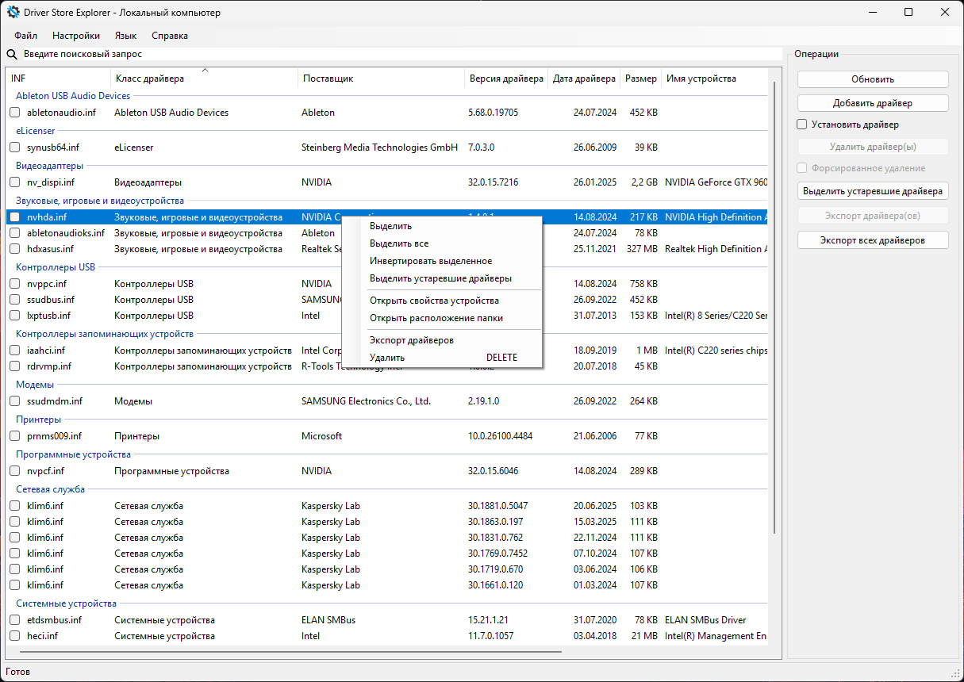The height and width of the screenshot is (682, 964).
Task: Toggle the nv_dispi.inf checkbox
Action: tap(15, 182)
